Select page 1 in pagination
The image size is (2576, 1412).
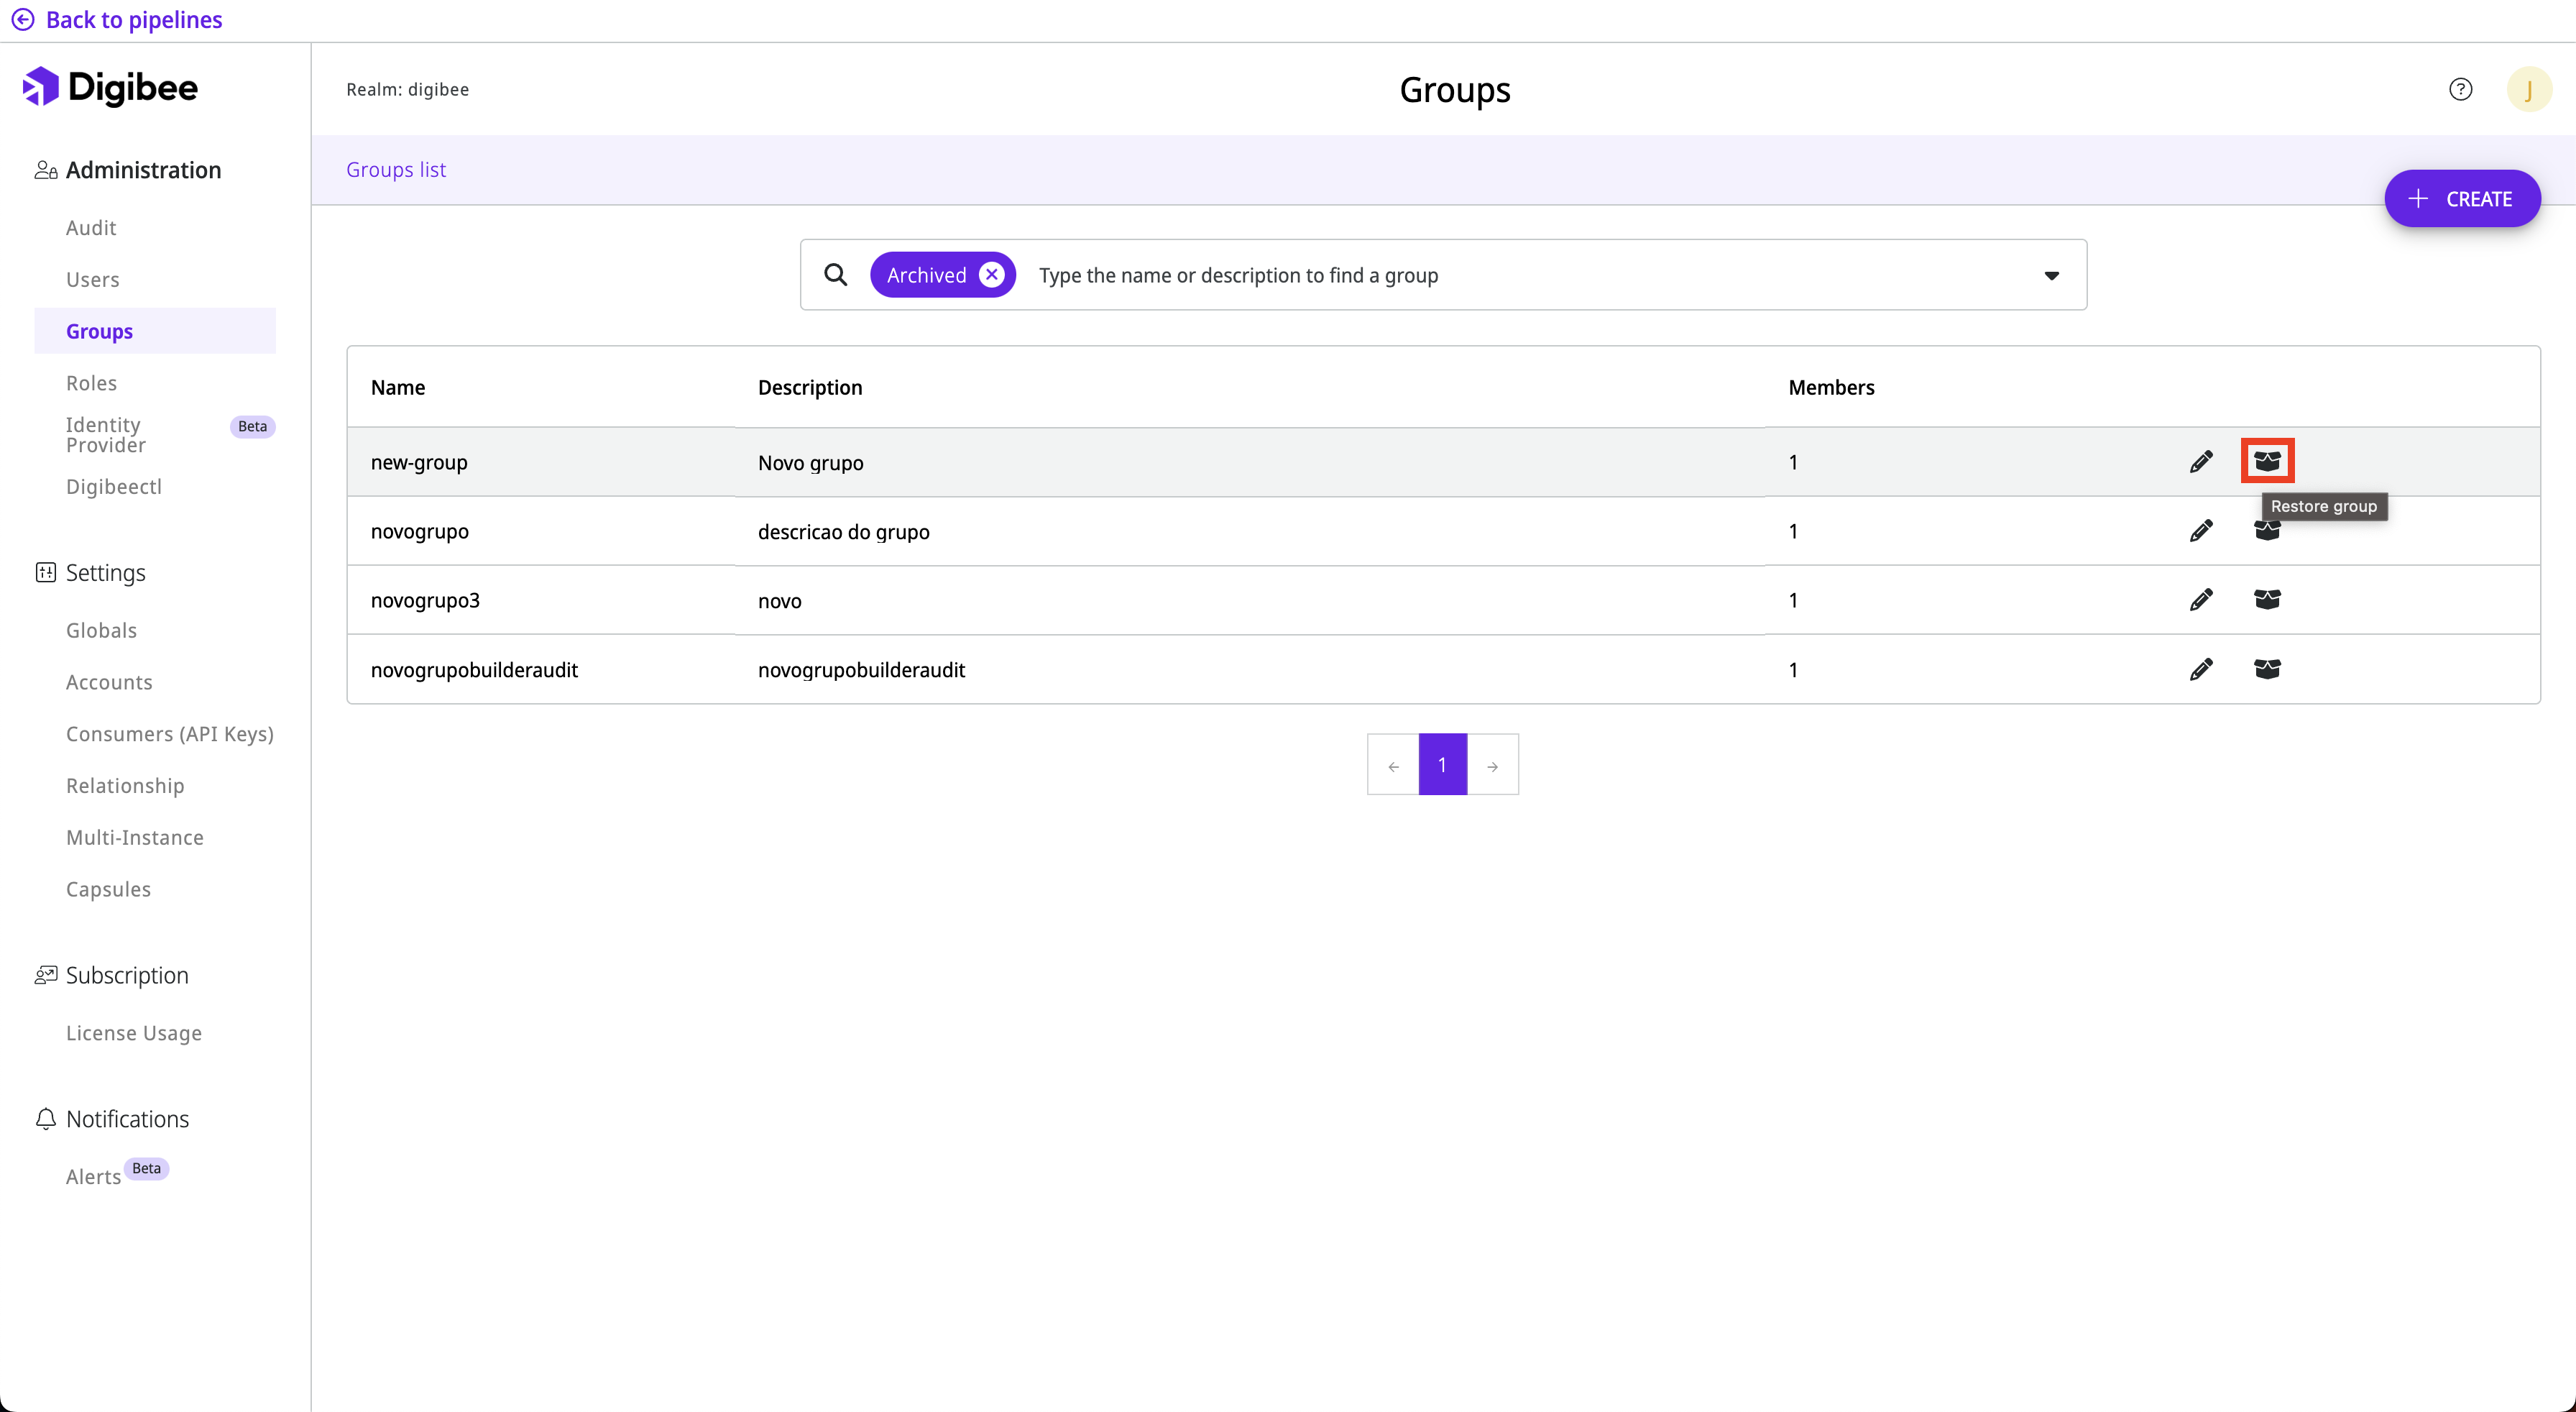[1442, 765]
